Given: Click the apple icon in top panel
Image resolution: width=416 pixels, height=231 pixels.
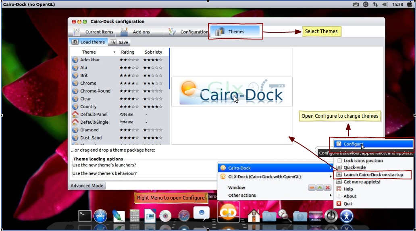Looking at the screenshot, I should (x=410, y=4).
